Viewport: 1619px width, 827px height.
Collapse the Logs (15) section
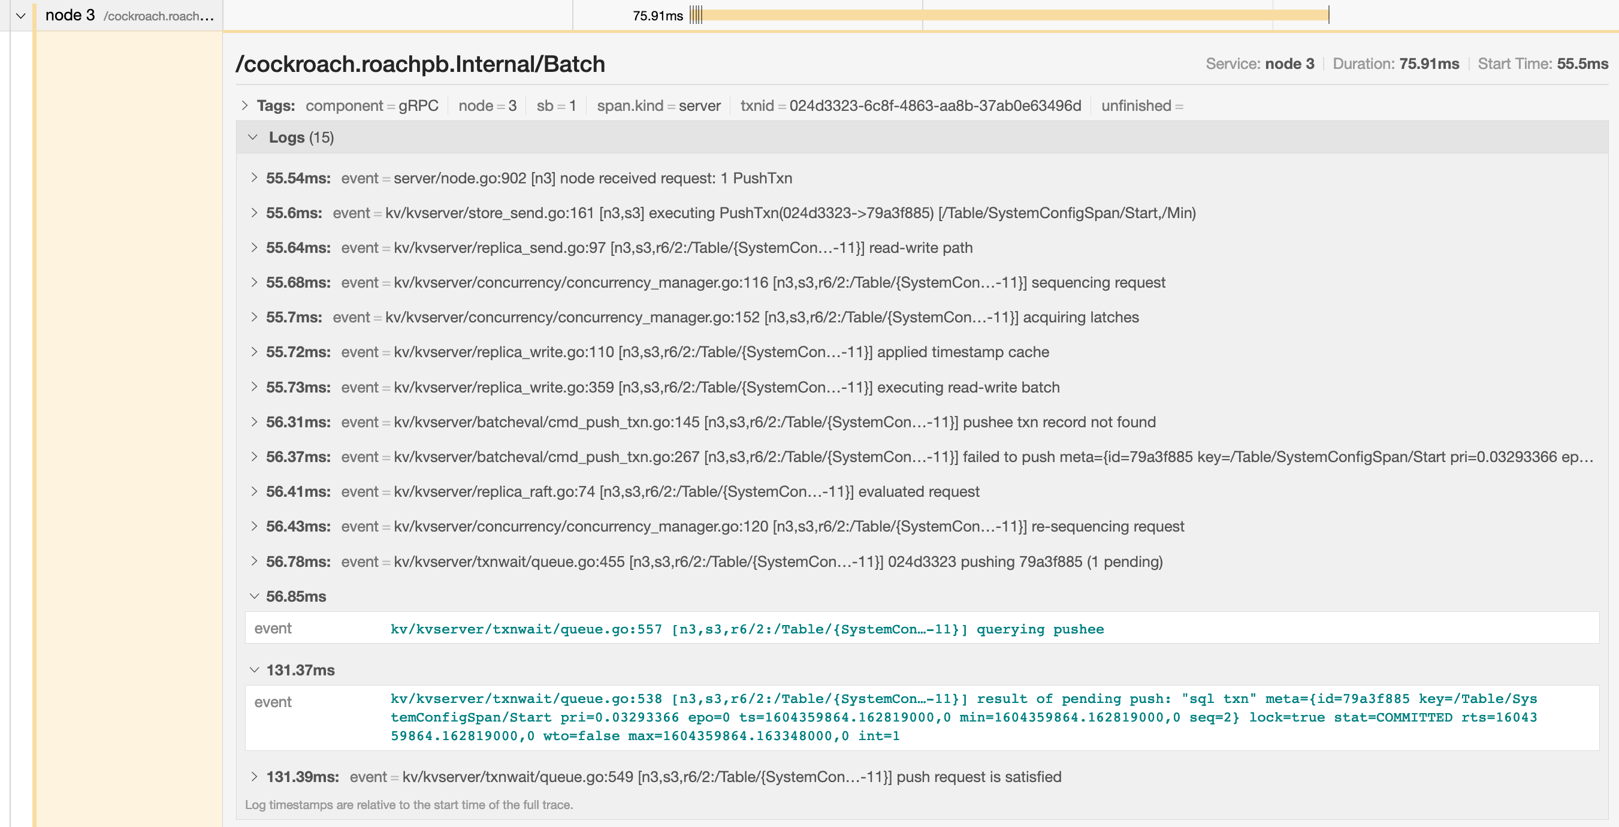click(x=254, y=137)
